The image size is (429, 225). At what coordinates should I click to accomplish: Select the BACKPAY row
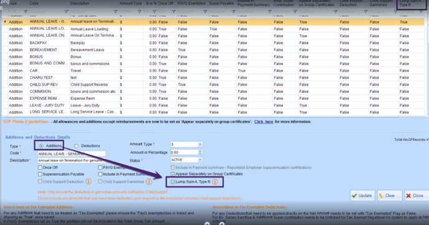213,43
